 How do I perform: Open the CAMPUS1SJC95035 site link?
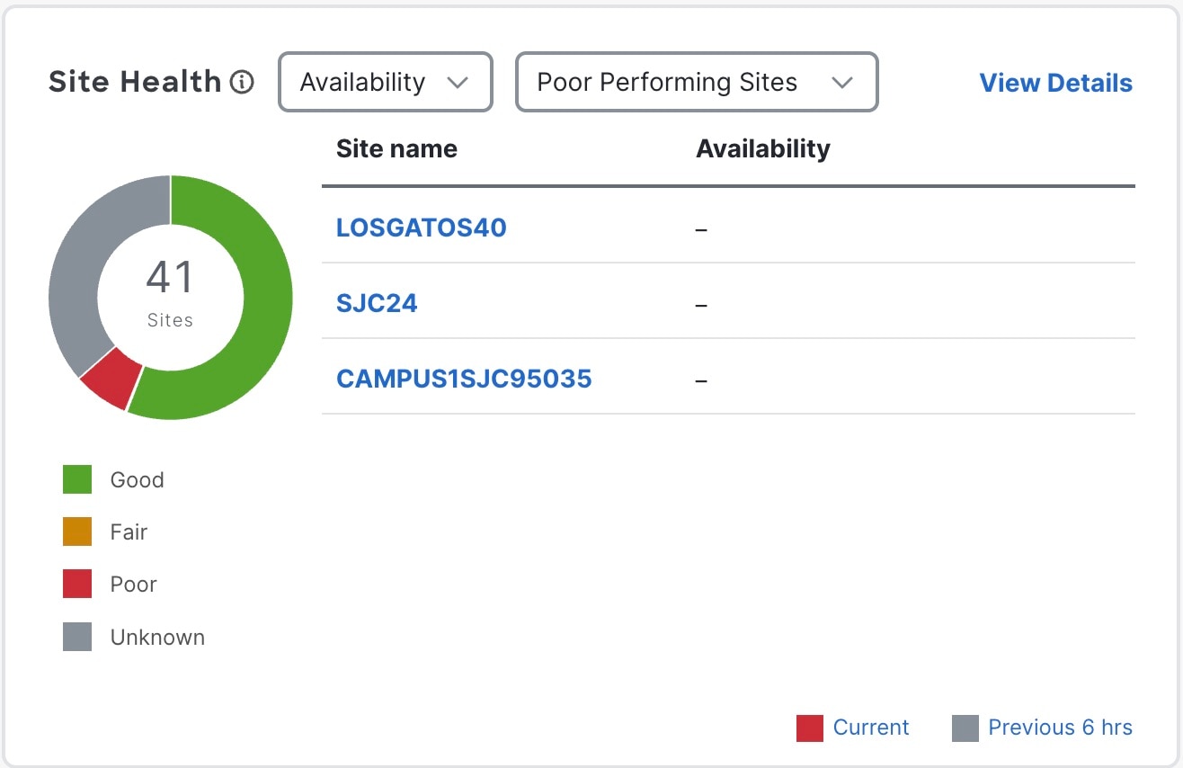point(464,379)
